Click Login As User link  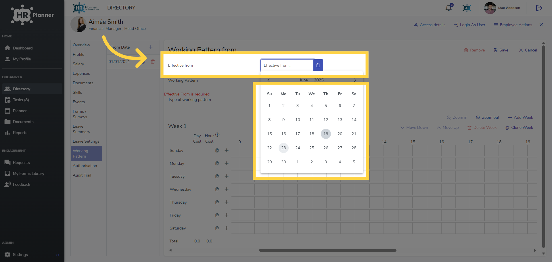pos(469,25)
